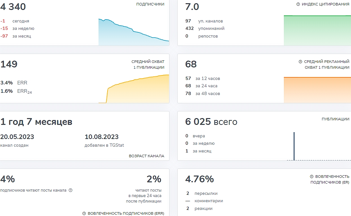Click the 'упоминаний' row with 432
351x216 pixels.
tap(205, 28)
